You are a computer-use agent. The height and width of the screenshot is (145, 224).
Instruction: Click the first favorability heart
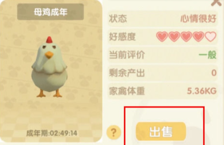point(162,37)
